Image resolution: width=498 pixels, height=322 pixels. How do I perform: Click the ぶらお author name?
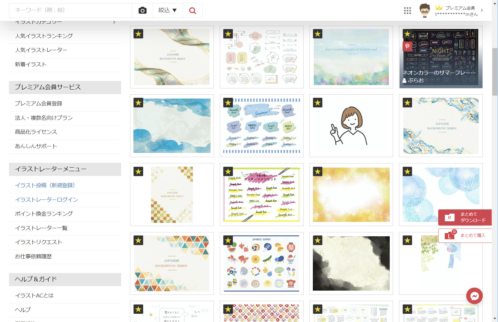click(416, 80)
